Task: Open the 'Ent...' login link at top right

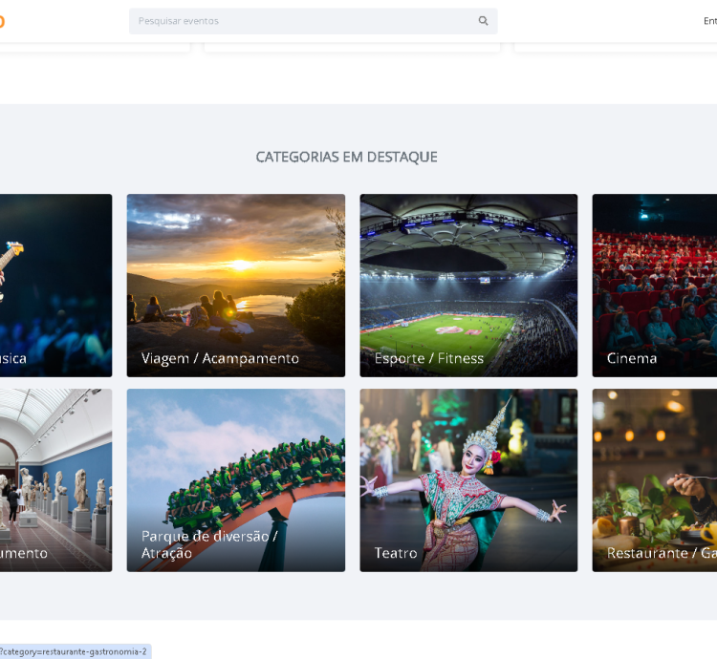Action: (x=709, y=21)
